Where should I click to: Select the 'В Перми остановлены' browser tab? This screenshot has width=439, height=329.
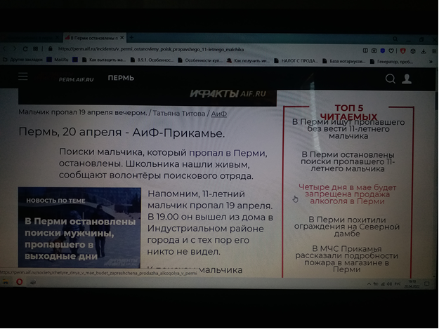tap(95, 37)
